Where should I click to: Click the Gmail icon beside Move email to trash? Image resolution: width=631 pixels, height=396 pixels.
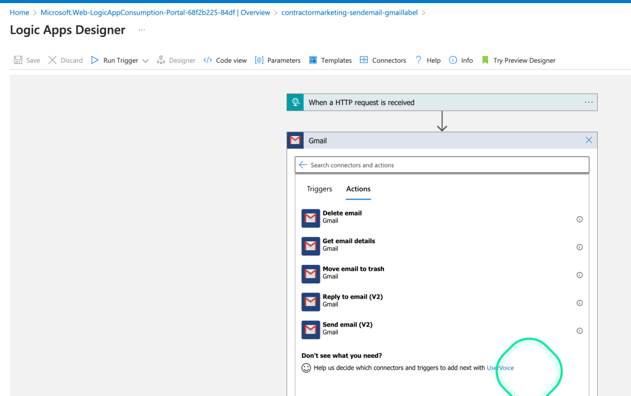click(x=311, y=274)
